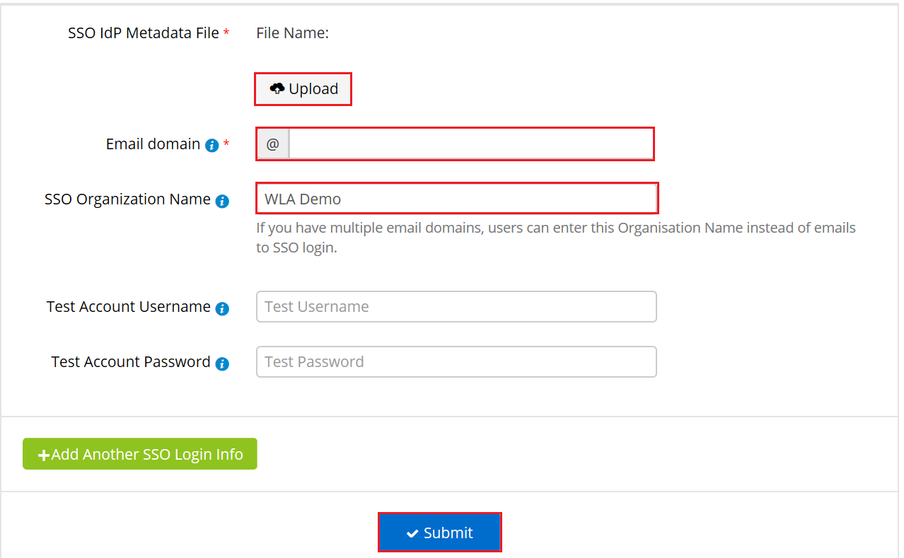Select the field containing WLA Demo
This screenshot has height=558, width=904.
click(x=456, y=198)
